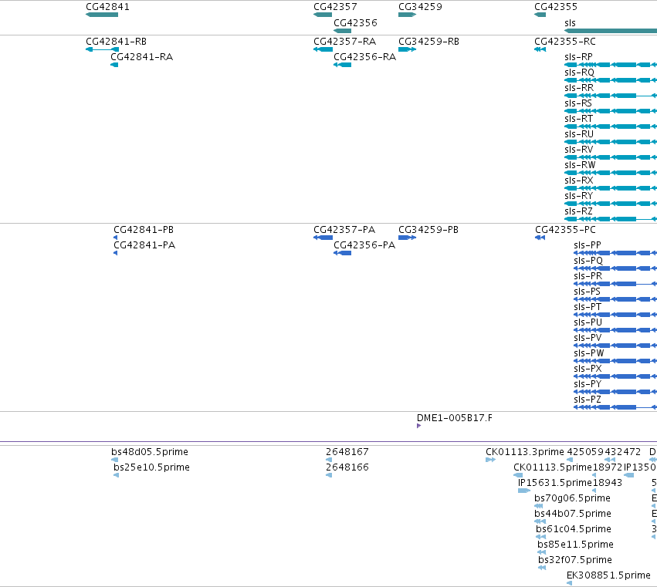
Task: Select the sls-RR transcript model
Action: tap(611, 96)
